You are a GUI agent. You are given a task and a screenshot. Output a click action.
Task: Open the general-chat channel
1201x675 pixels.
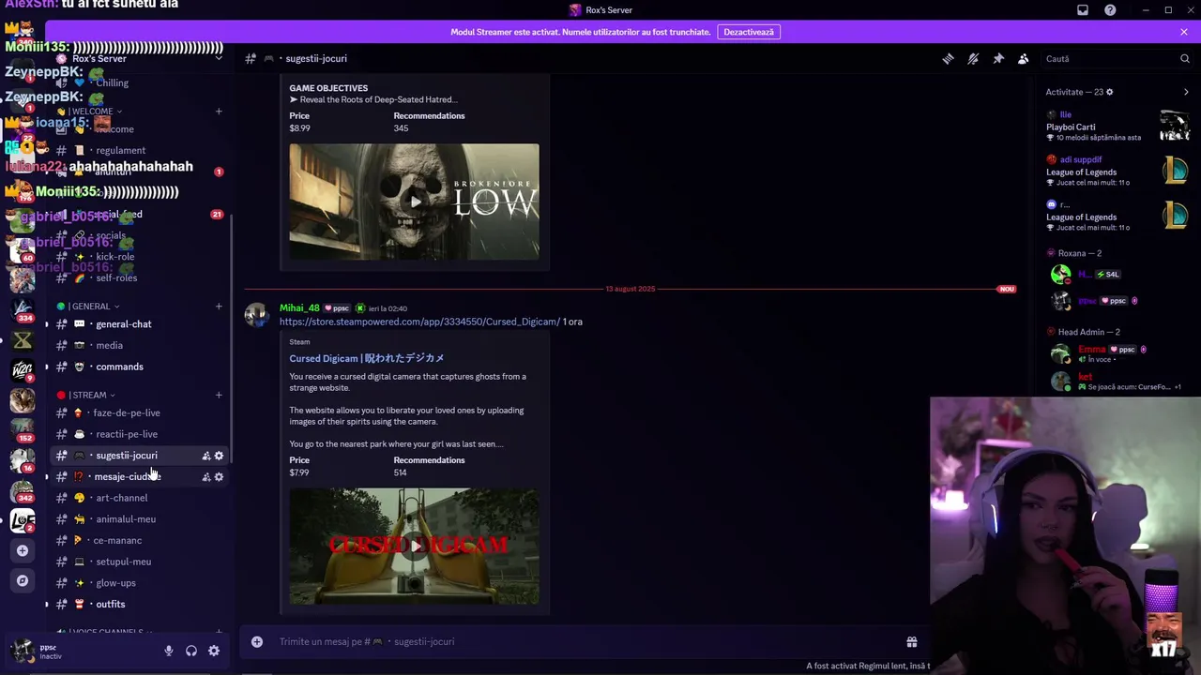pyautogui.click(x=139, y=324)
